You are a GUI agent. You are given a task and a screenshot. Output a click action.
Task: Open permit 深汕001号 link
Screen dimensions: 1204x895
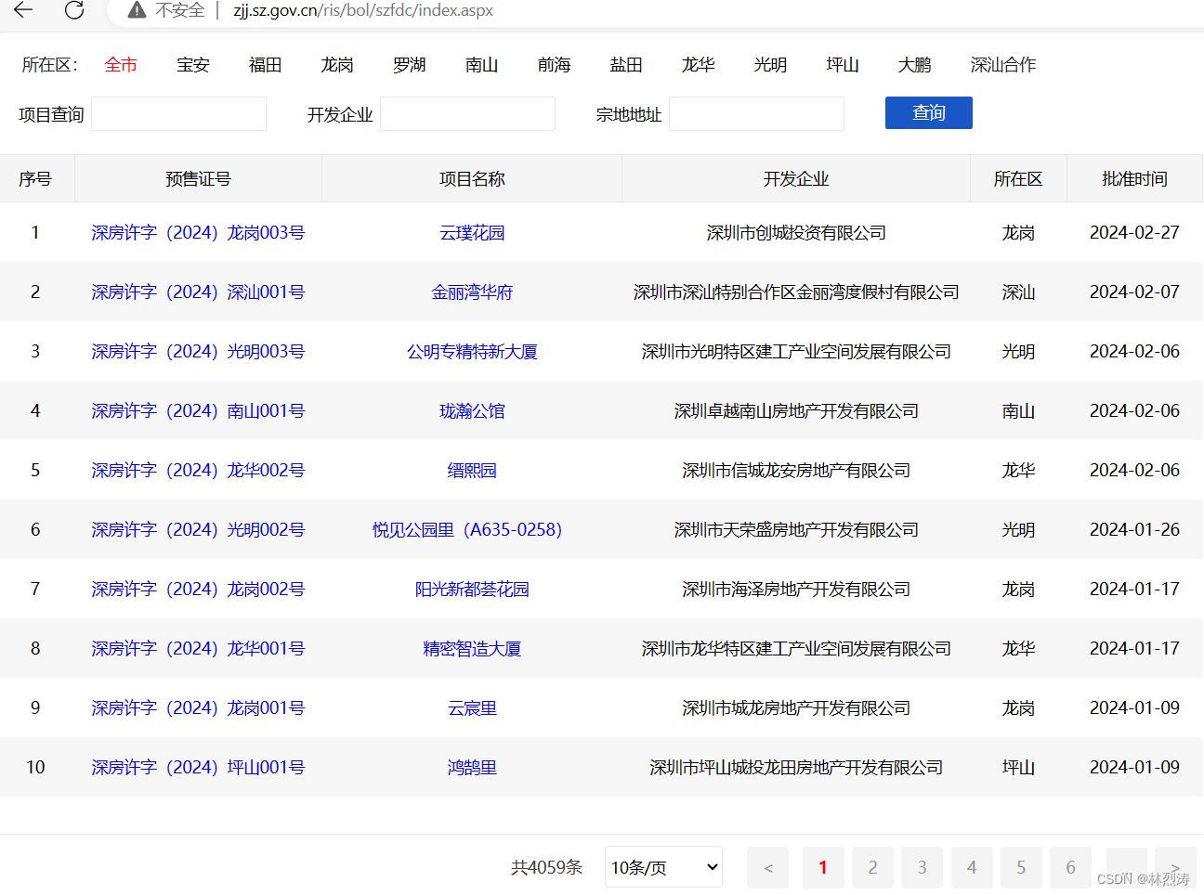198,292
